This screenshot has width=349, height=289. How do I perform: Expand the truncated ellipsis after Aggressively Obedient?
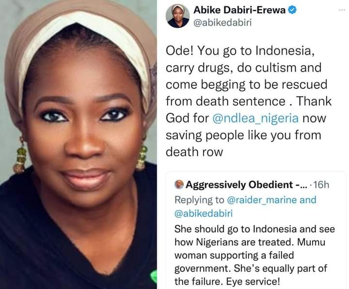(x=303, y=185)
